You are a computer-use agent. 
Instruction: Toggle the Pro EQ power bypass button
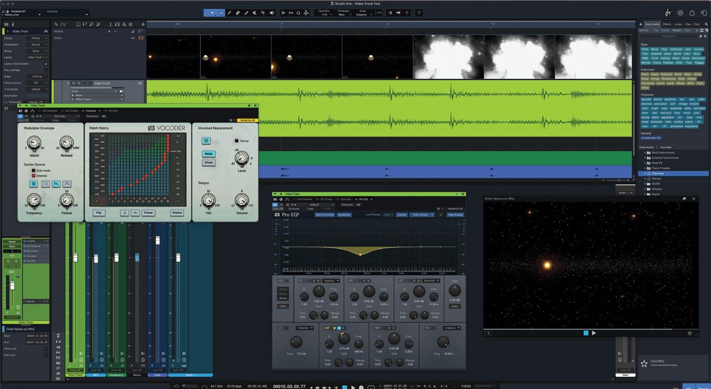coord(275,205)
